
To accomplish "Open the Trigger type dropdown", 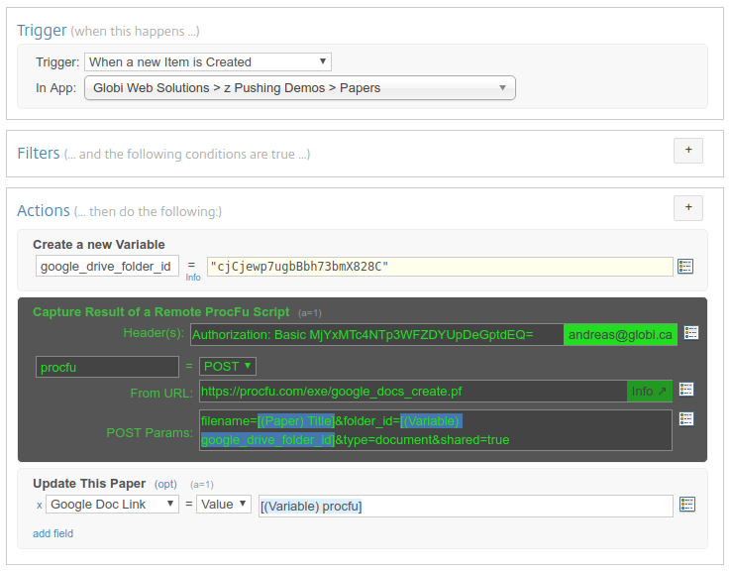I will [207, 62].
